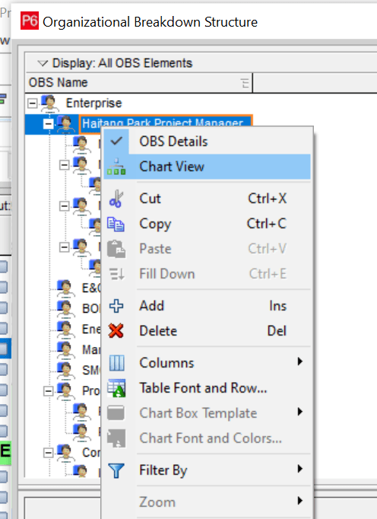The image size is (377, 519).
Task: Click the Columns icon in menu
Action: coord(117,363)
